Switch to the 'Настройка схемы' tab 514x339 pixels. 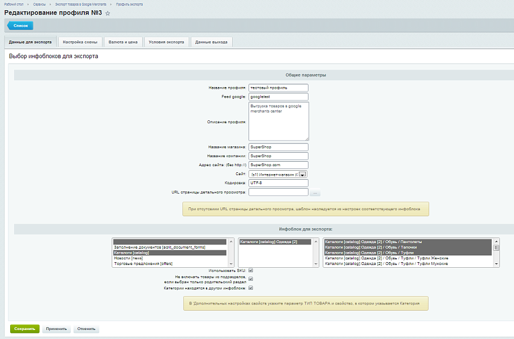click(x=80, y=42)
